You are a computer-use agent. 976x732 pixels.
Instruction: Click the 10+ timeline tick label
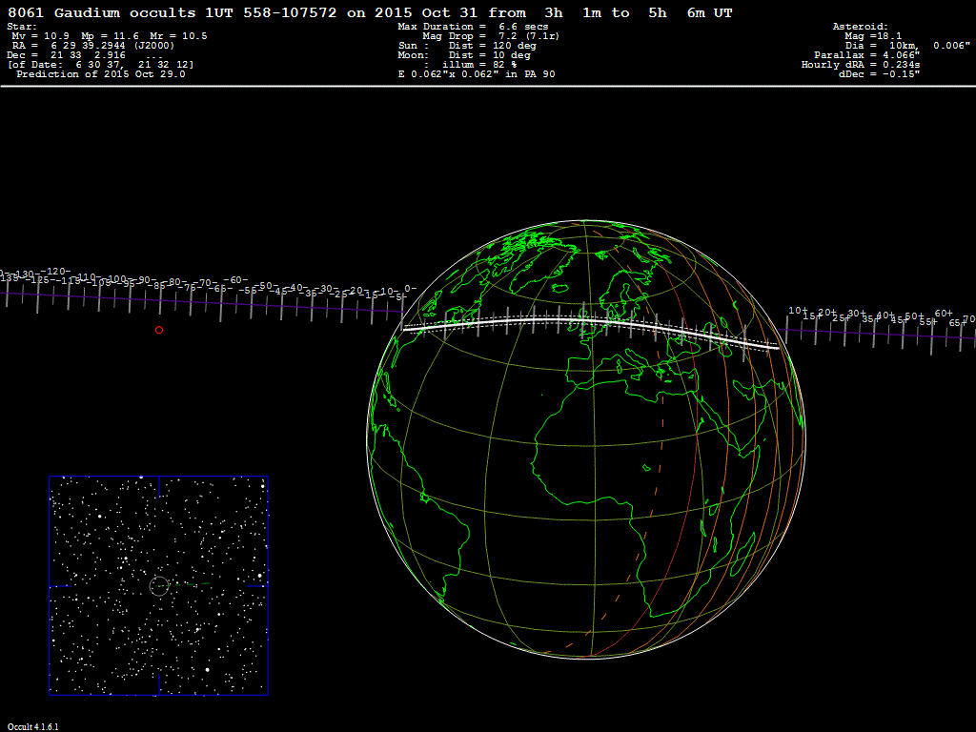click(798, 311)
